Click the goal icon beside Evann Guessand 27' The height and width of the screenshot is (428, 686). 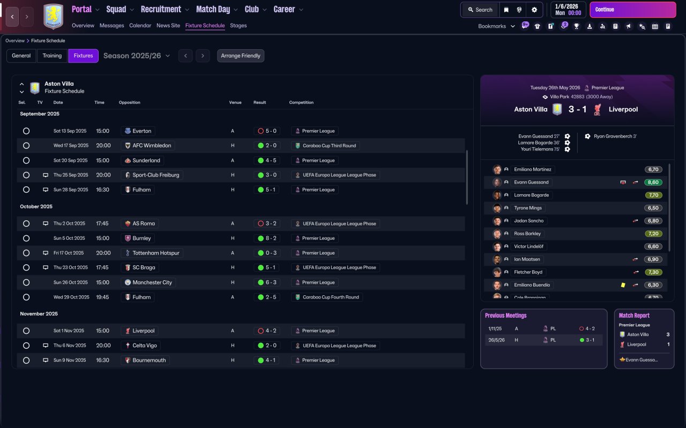coord(567,136)
